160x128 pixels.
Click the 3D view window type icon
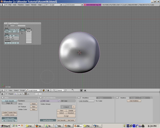[x=2, y=90]
